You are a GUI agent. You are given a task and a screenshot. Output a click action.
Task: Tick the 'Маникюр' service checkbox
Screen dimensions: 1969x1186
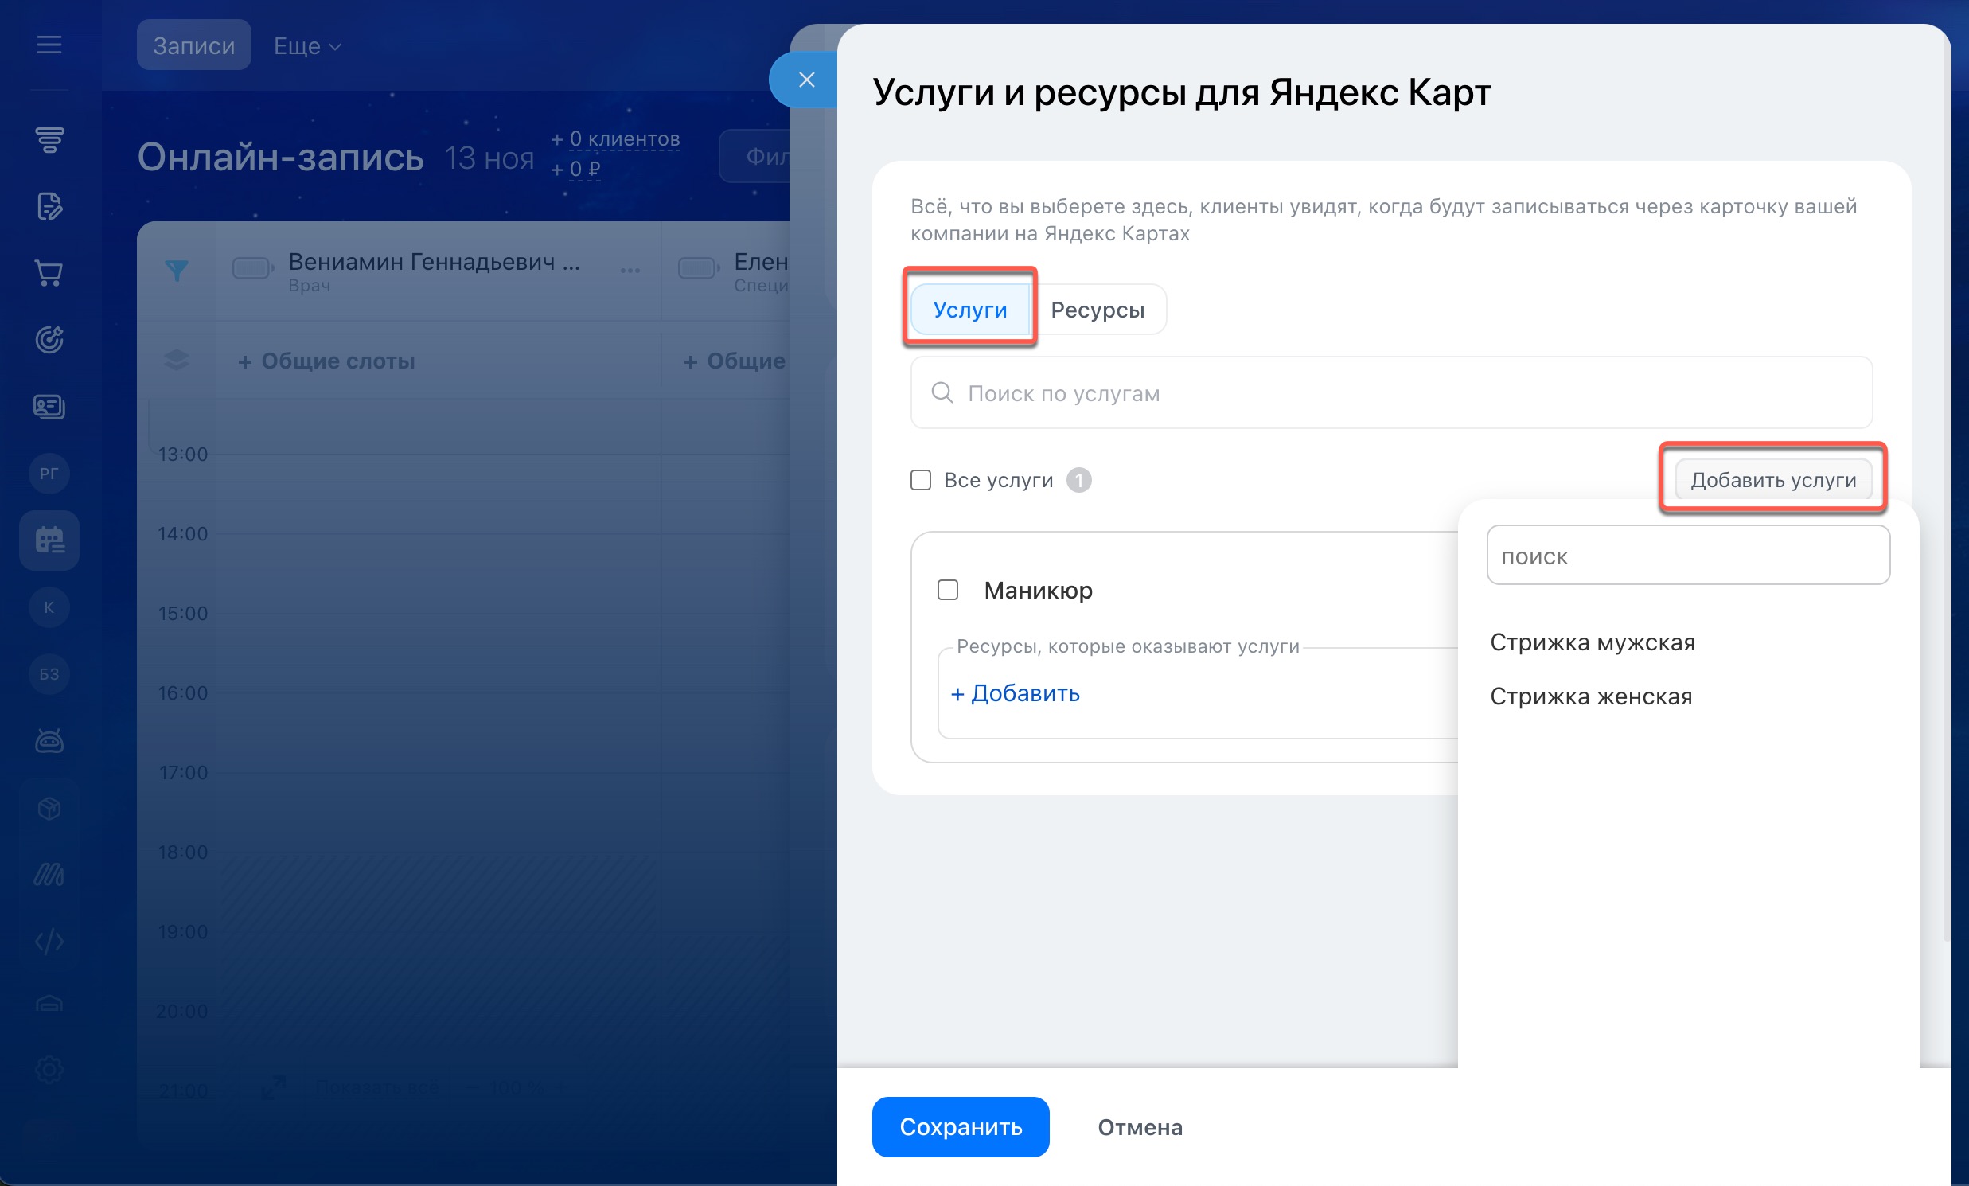948,590
